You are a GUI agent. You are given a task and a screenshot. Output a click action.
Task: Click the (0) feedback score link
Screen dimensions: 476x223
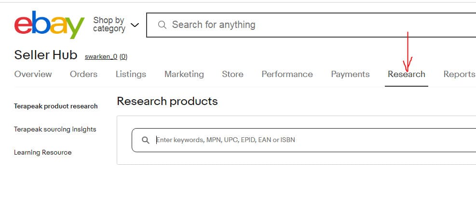pos(123,57)
